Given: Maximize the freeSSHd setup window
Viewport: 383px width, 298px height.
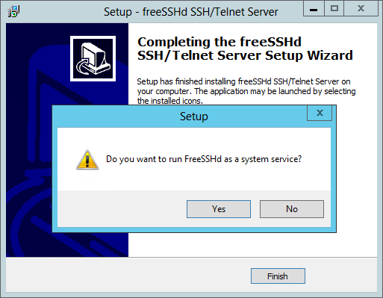Looking at the screenshot, I should tap(334, 9).
